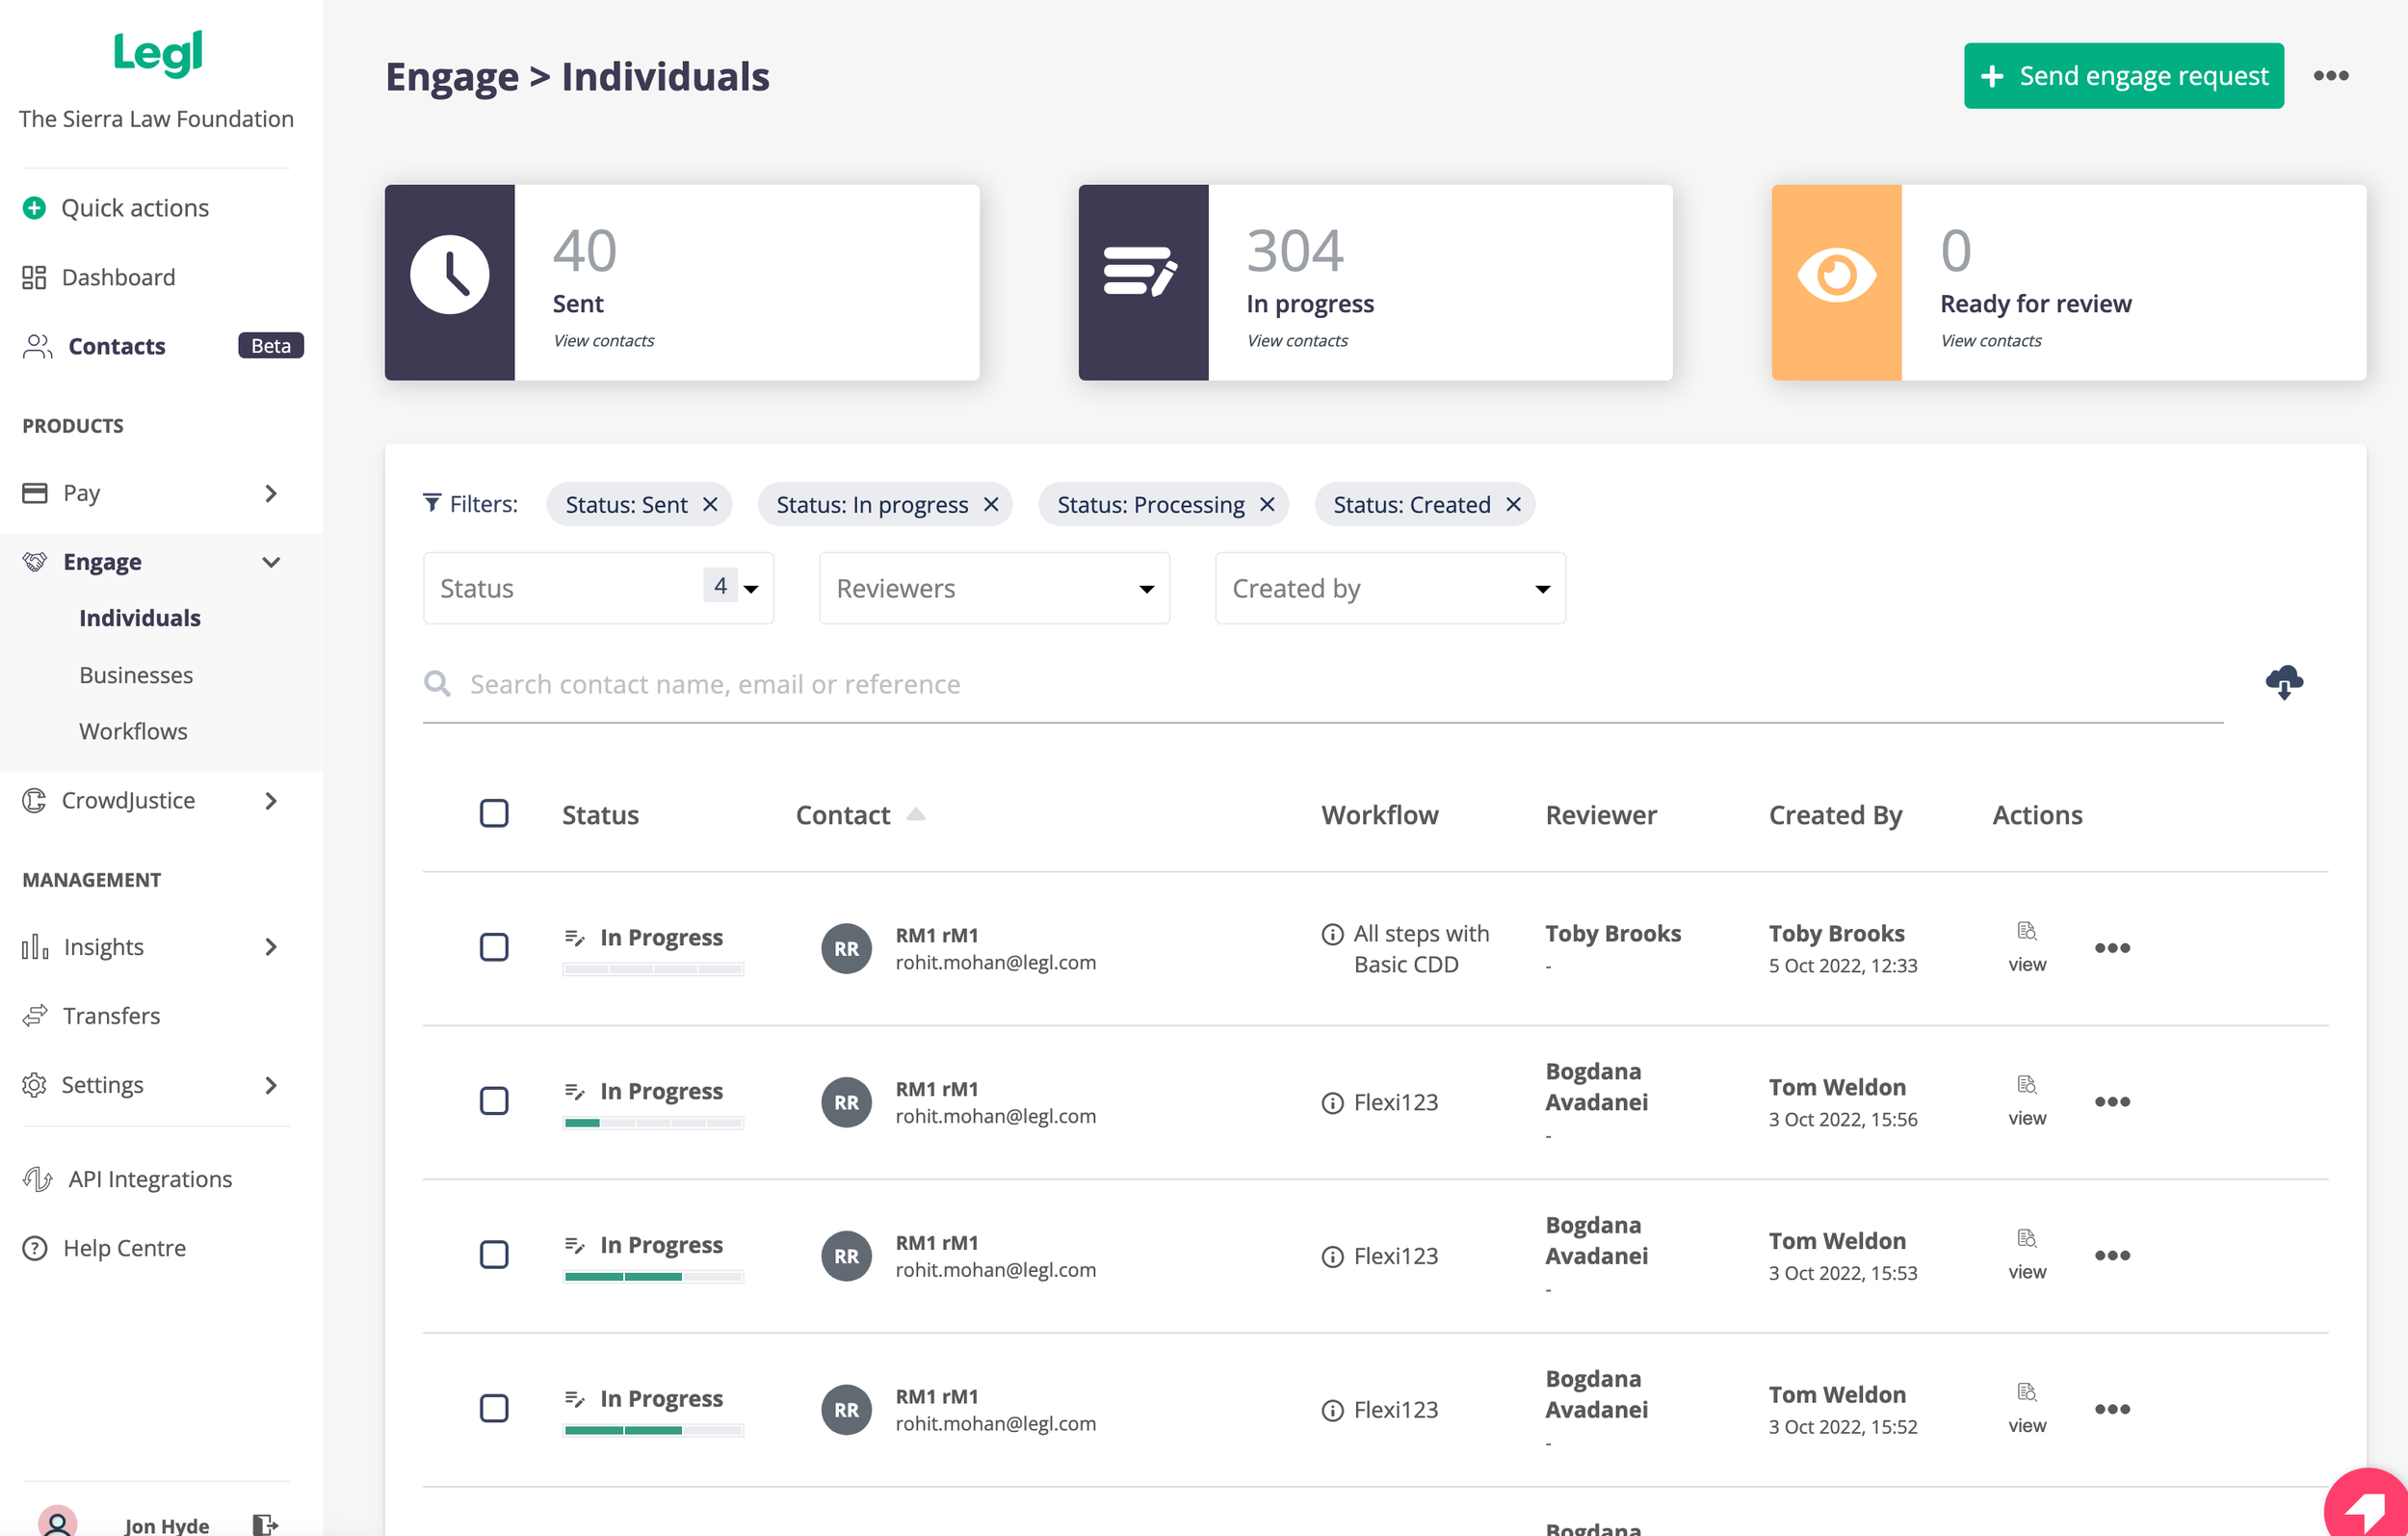The image size is (2408, 1536).
Task: Switch to the Businesses page
Action: click(x=136, y=675)
